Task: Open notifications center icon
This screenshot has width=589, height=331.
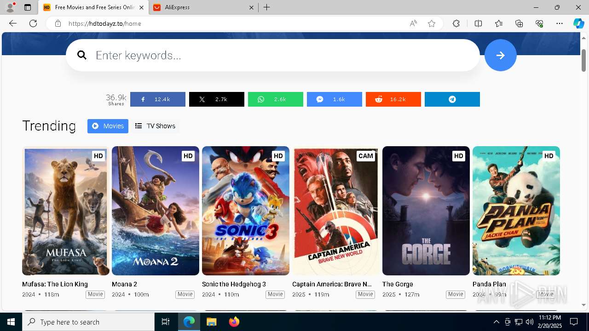Action: 574,322
